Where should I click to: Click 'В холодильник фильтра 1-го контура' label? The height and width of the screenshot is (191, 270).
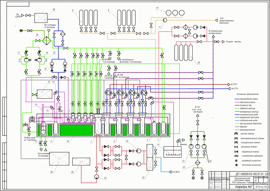[131, 61]
